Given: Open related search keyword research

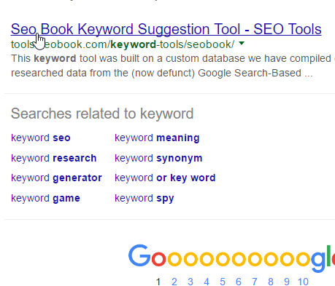Looking at the screenshot, I should pos(54,158).
